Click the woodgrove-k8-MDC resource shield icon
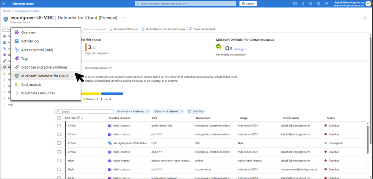The width and height of the screenshot is (373, 179). tap(6, 19)
